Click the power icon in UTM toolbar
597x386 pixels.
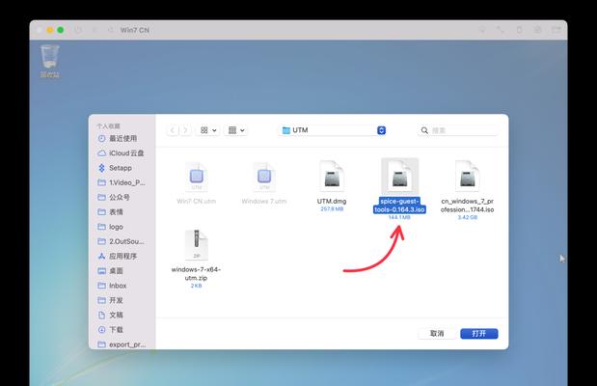point(78,30)
